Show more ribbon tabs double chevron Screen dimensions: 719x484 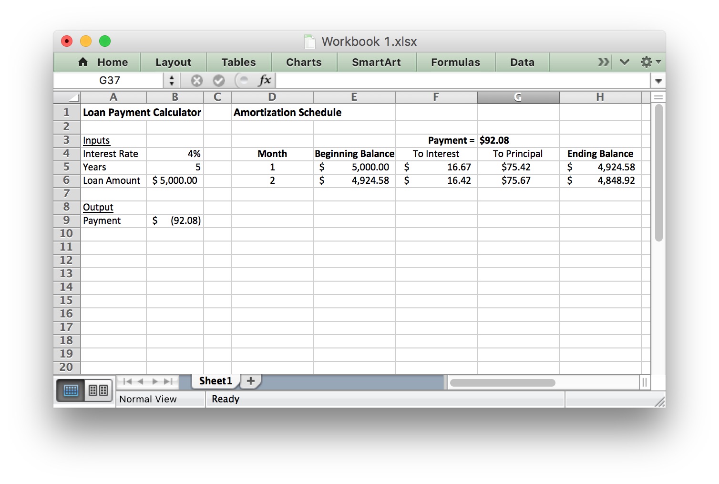(604, 62)
